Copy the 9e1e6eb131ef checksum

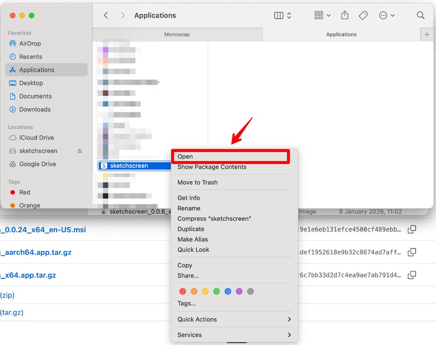[x=412, y=229]
